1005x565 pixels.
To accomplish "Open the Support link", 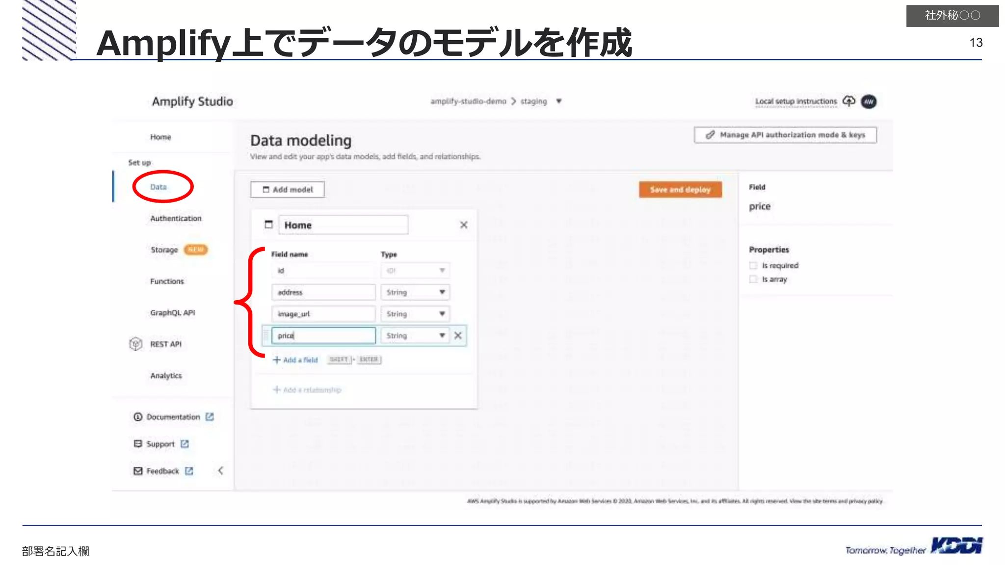I will point(160,444).
